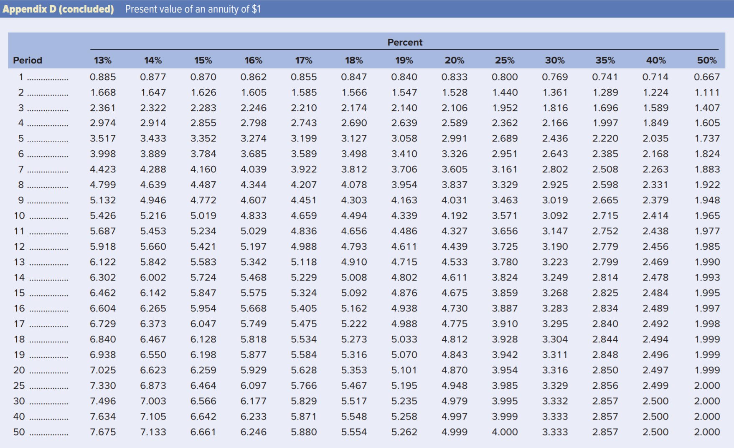Image resolution: width=734 pixels, height=448 pixels.
Task: Click the 'Present value of an annuity of $1' heading
Action: [193, 9]
